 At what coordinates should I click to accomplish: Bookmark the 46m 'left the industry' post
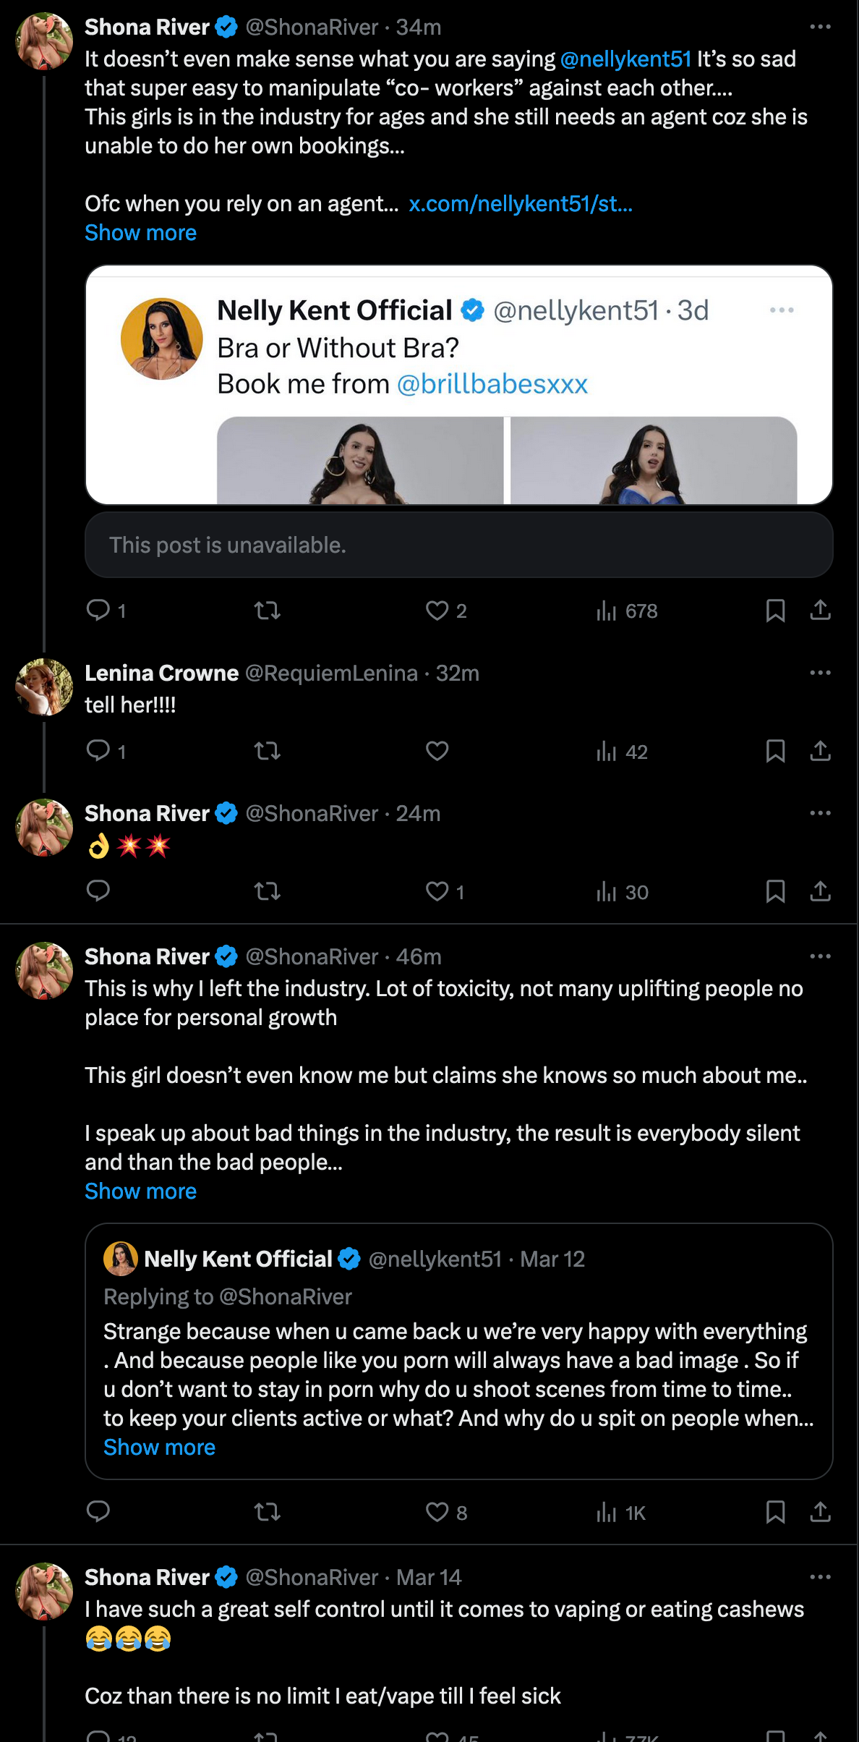[x=775, y=1512]
